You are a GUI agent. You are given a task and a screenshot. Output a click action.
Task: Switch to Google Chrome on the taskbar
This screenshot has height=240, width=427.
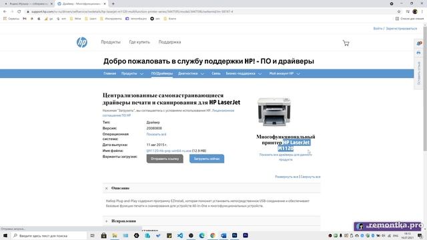click(x=213, y=235)
